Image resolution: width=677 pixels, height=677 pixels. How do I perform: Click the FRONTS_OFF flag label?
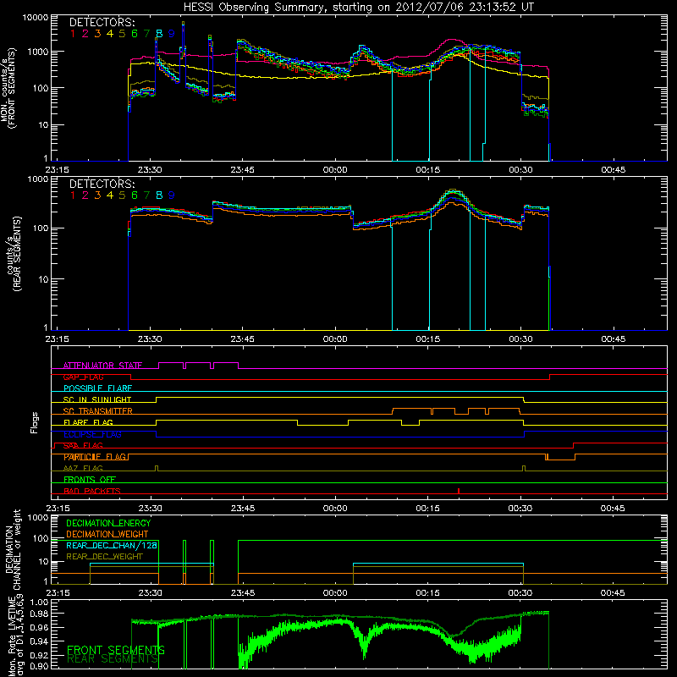tap(90, 480)
